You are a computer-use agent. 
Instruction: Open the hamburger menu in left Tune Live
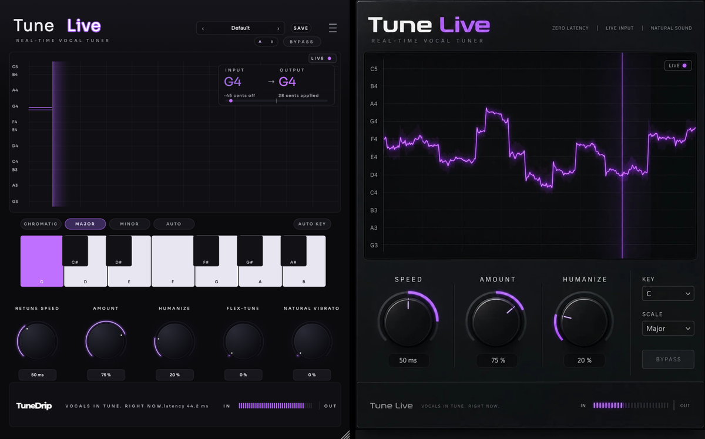pyautogui.click(x=333, y=28)
